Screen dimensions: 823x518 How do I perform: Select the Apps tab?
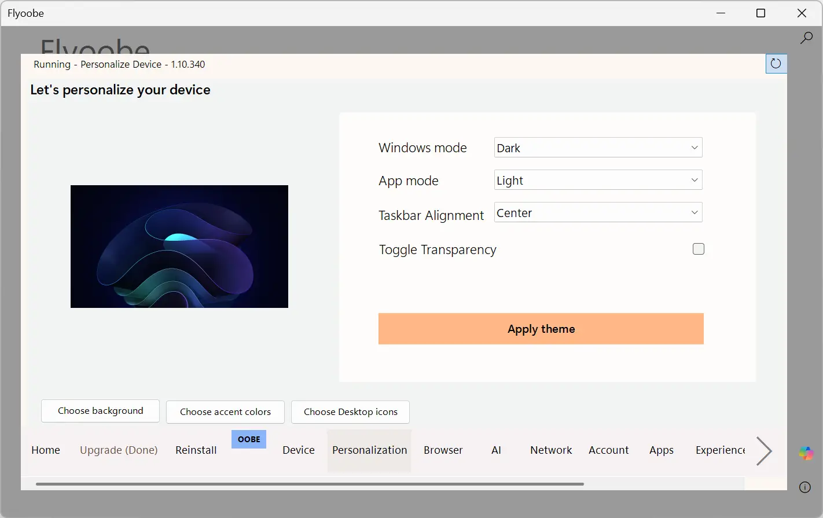tap(662, 450)
